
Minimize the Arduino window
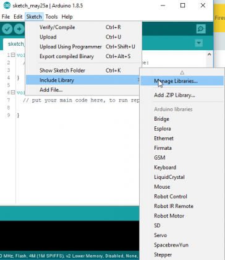(163, 6)
